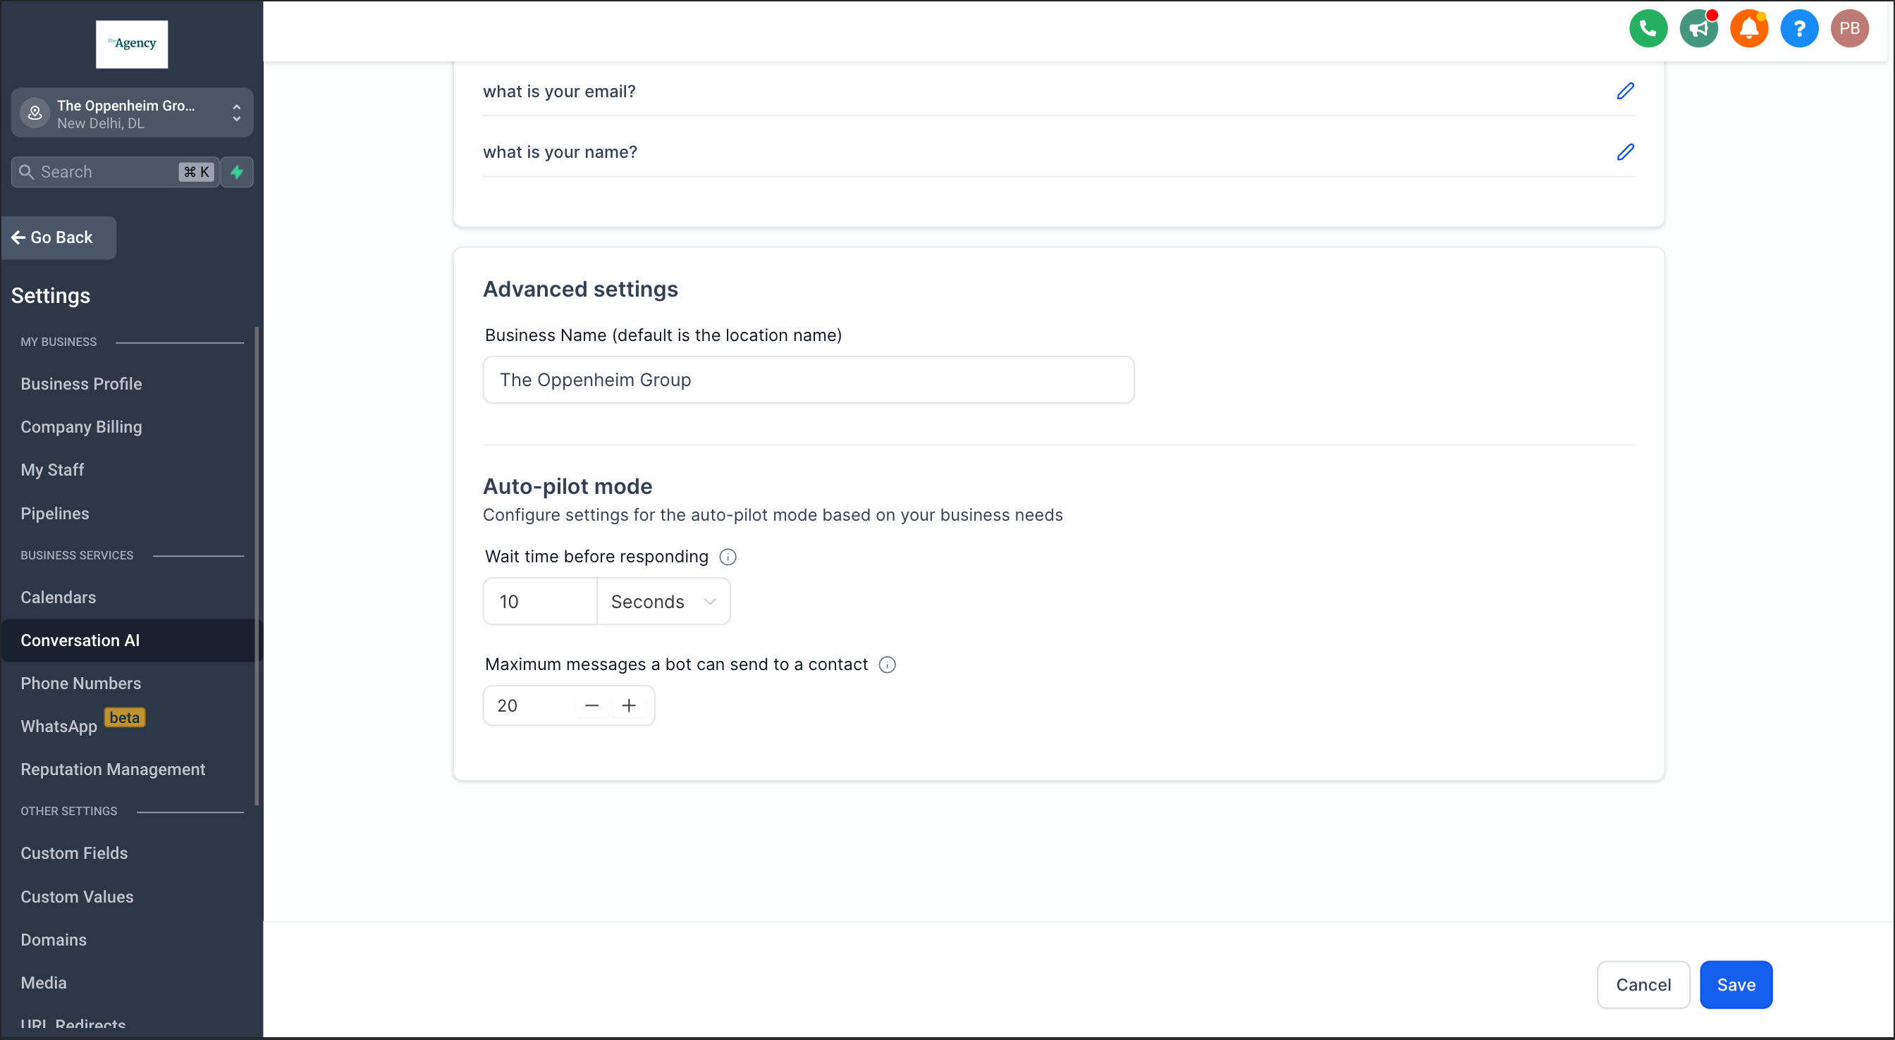Open the PB profile avatar
The image size is (1895, 1040).
(x=1849, y=29)
